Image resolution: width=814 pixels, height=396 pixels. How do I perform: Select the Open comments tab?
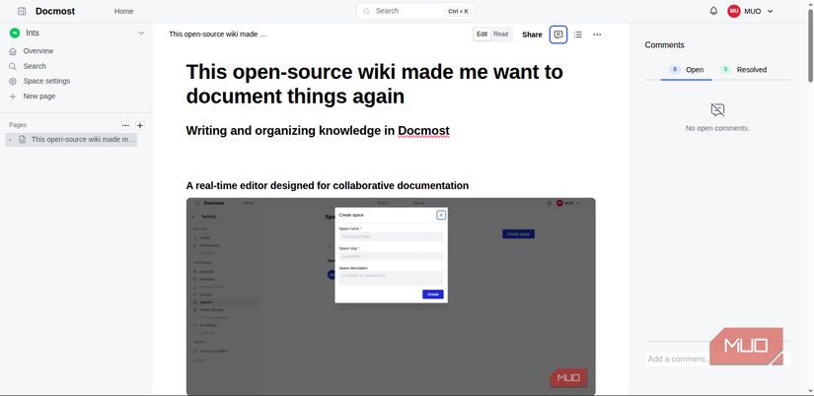[x=687, y=70]
